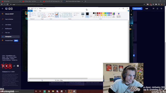Click the Undo arrow in Paint title bar

tap(34, 9)
